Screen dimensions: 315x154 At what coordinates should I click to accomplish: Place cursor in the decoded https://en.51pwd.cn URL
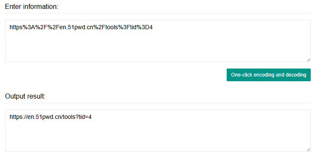click(51, 117)
